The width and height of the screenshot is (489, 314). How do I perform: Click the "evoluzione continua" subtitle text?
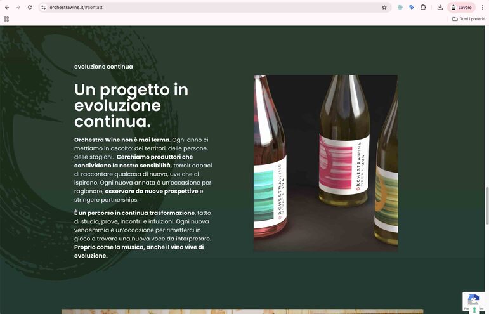click(x=103, y=67)
